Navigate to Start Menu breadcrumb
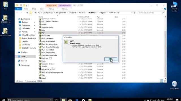The height and width of the screenshot is (101, 181). coord(92,13)
